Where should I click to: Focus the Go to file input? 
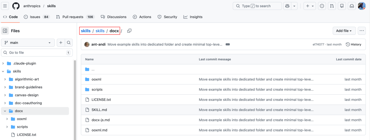pyautogui.click(x=37, y=52)
